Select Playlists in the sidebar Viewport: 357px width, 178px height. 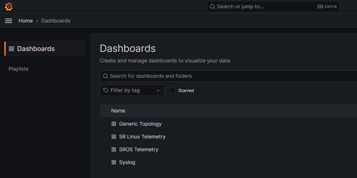coord(18,69)
